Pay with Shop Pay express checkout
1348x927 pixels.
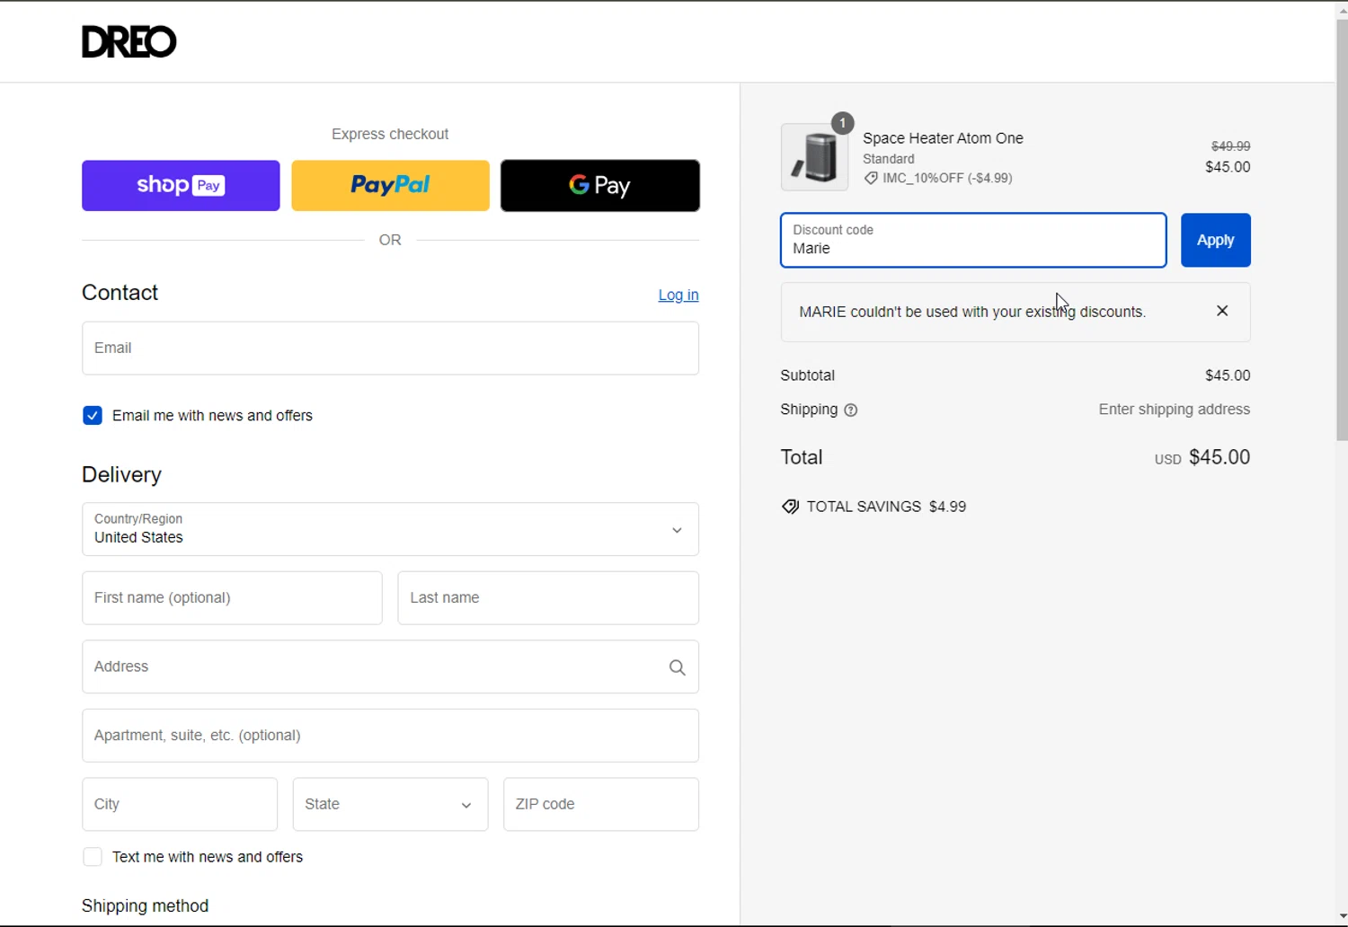181,186
